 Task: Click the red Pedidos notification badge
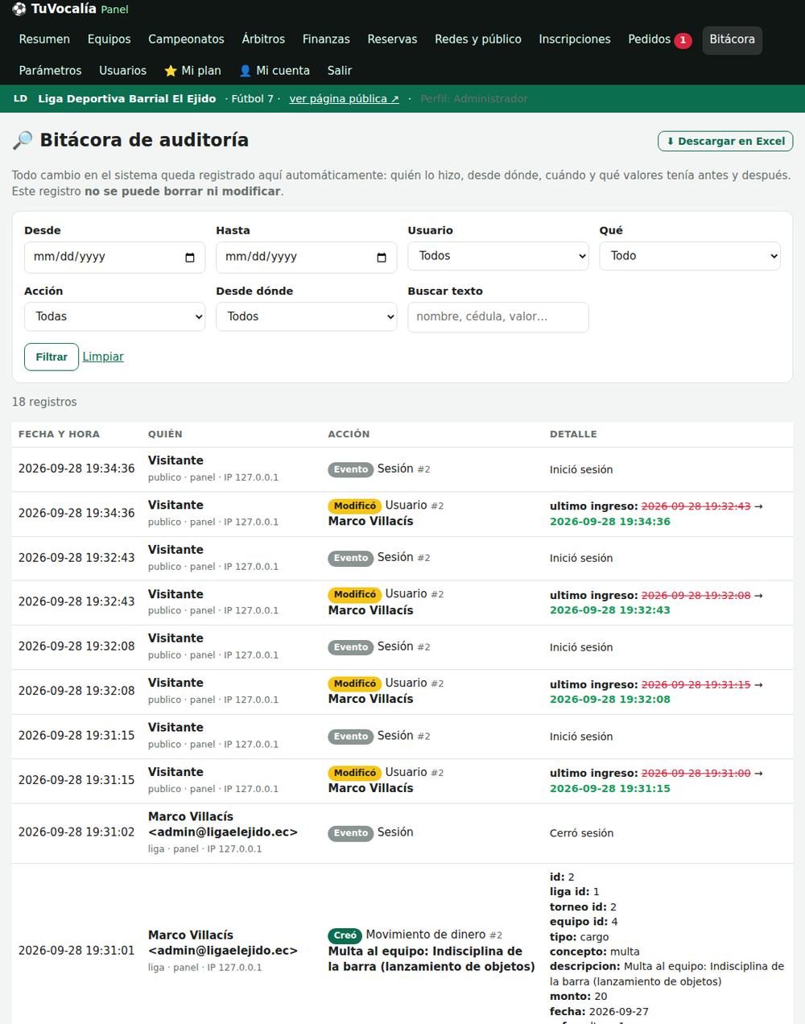click(683, 40)
